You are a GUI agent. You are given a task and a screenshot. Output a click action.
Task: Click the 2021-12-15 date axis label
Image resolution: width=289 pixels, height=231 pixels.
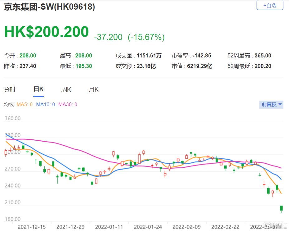coord(31,227)
